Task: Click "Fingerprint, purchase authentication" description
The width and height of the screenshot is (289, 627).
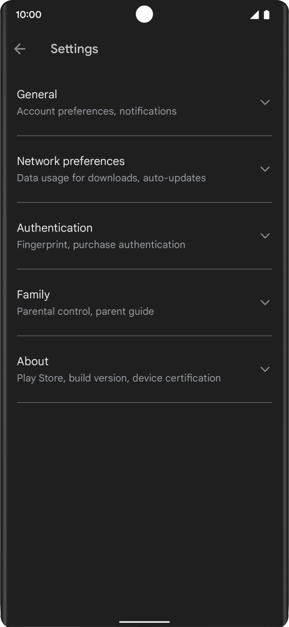Action: tap(101, 245)
